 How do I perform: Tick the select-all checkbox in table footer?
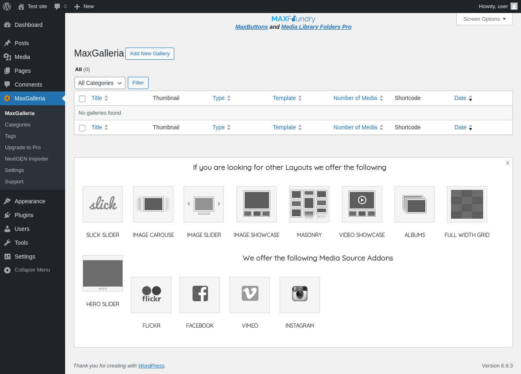82,128
